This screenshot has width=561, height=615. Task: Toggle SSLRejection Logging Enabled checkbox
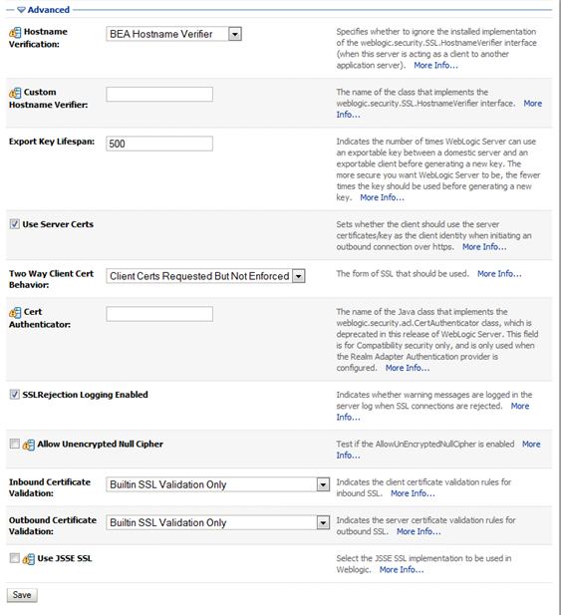15,394
